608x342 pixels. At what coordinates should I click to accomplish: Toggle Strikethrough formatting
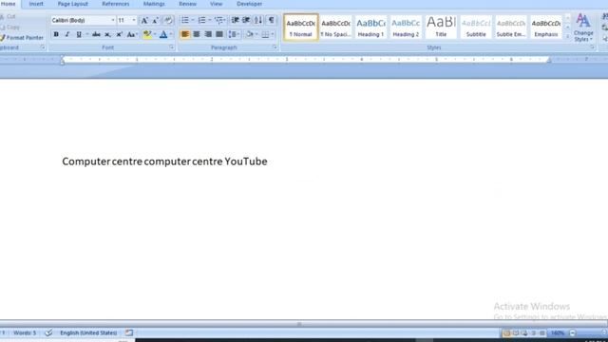tap(96, 34)
